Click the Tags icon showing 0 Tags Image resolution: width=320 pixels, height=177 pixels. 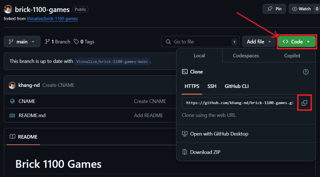[76, 42]
